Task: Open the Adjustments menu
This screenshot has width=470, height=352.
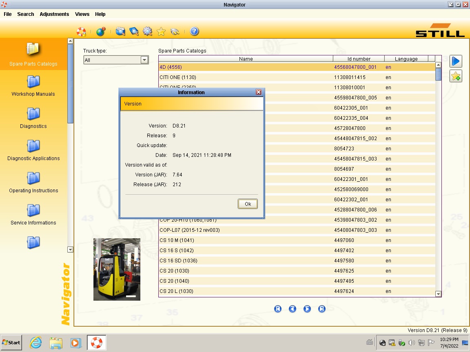Action: click(54, 14)
